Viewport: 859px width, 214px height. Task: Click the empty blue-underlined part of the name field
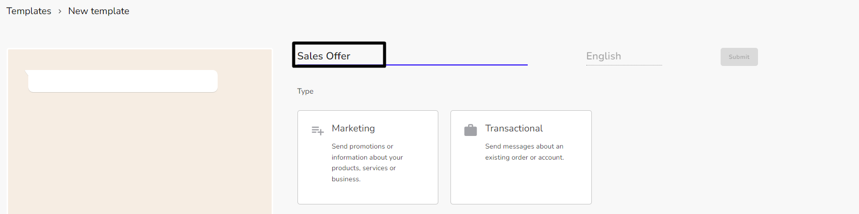click(x=457, y=56)
